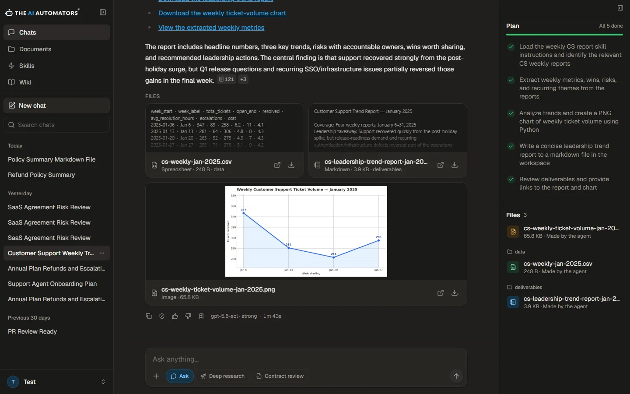The image size is (630, 394).
Task: Click the shield verify icon under response
Action: [162, 316]
